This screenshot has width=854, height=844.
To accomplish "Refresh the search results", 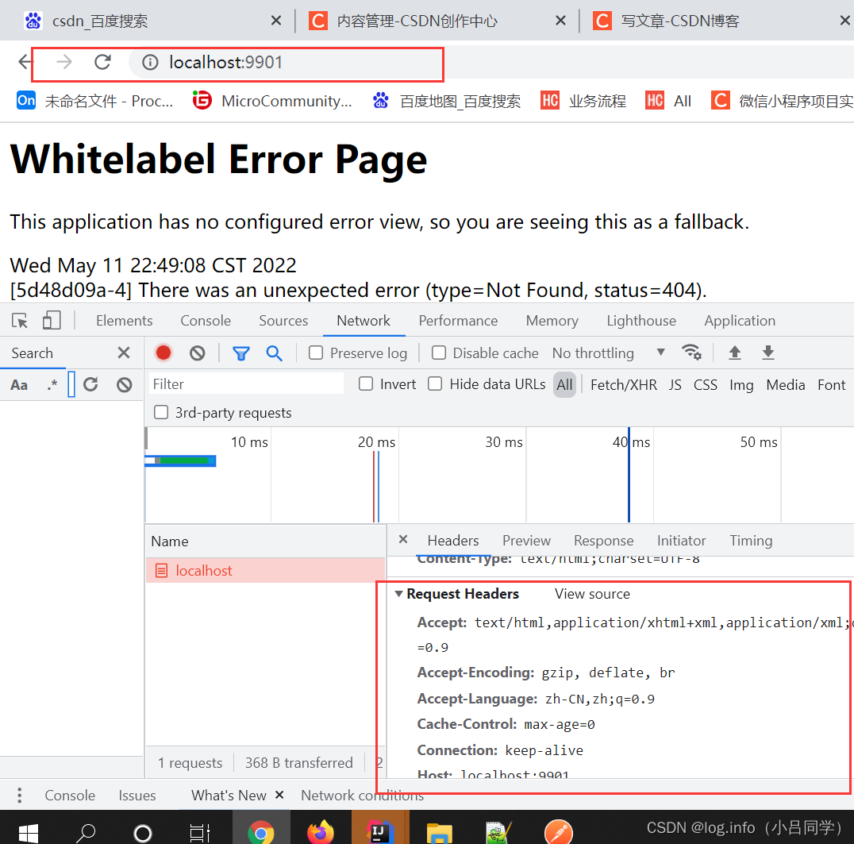I will tap(91, 384).
